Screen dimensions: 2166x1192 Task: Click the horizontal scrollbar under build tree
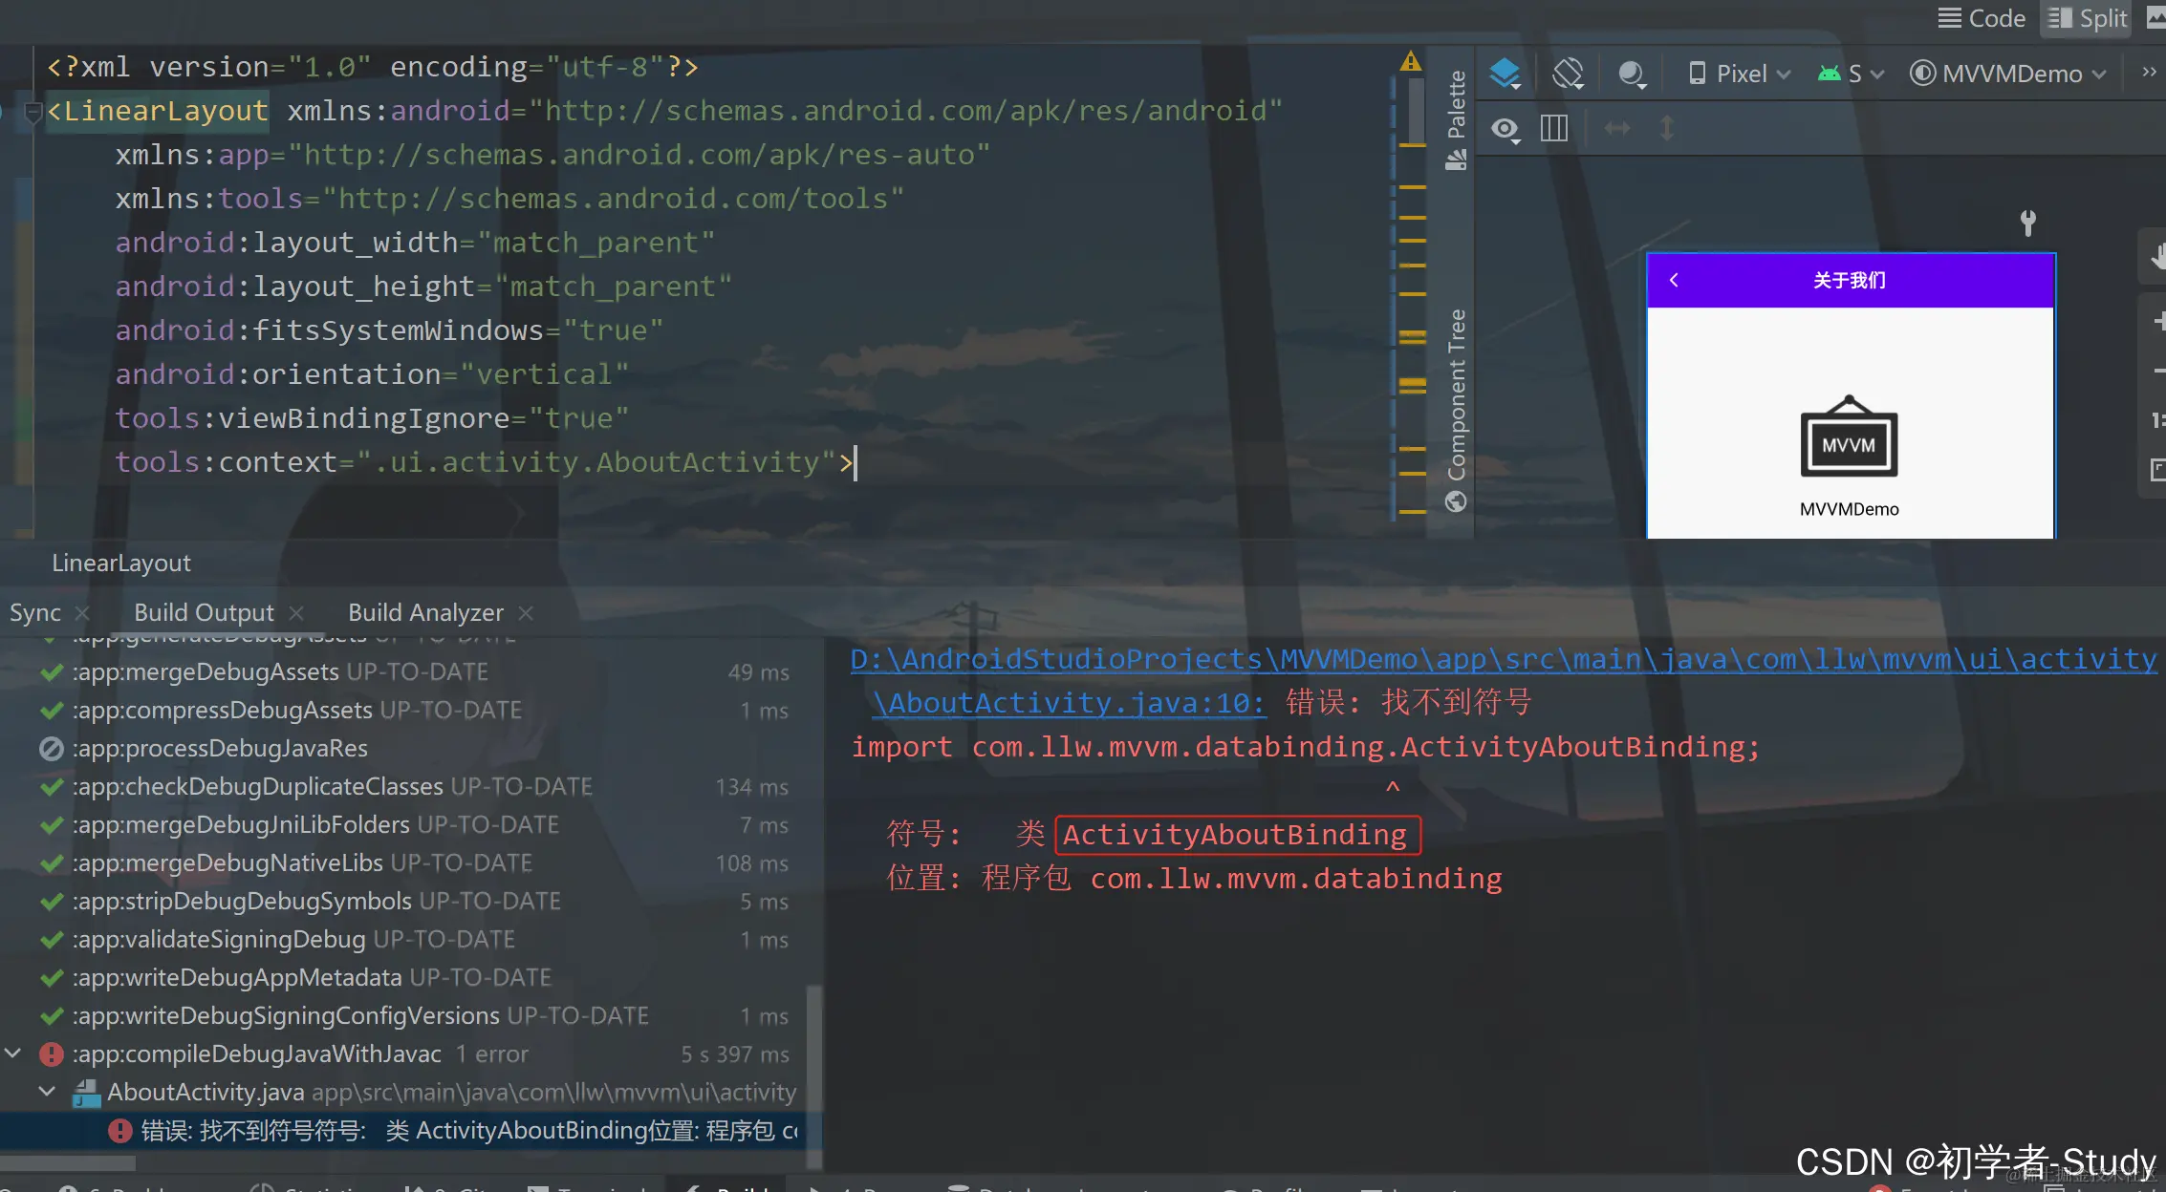[67, 1164]
